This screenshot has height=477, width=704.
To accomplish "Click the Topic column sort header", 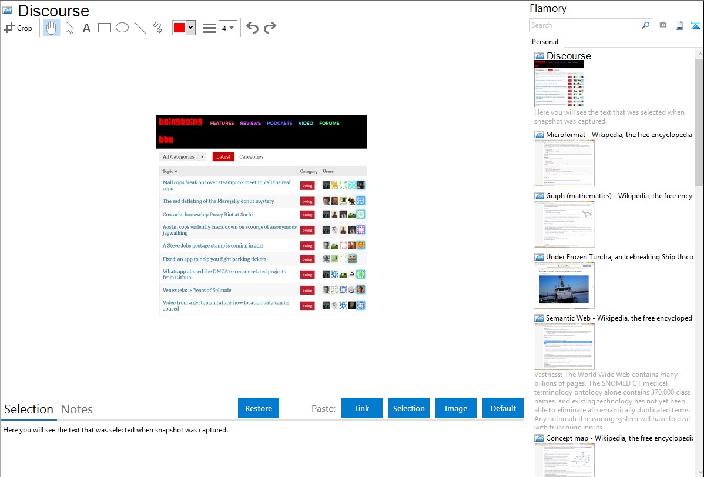I will click(170, 171).
